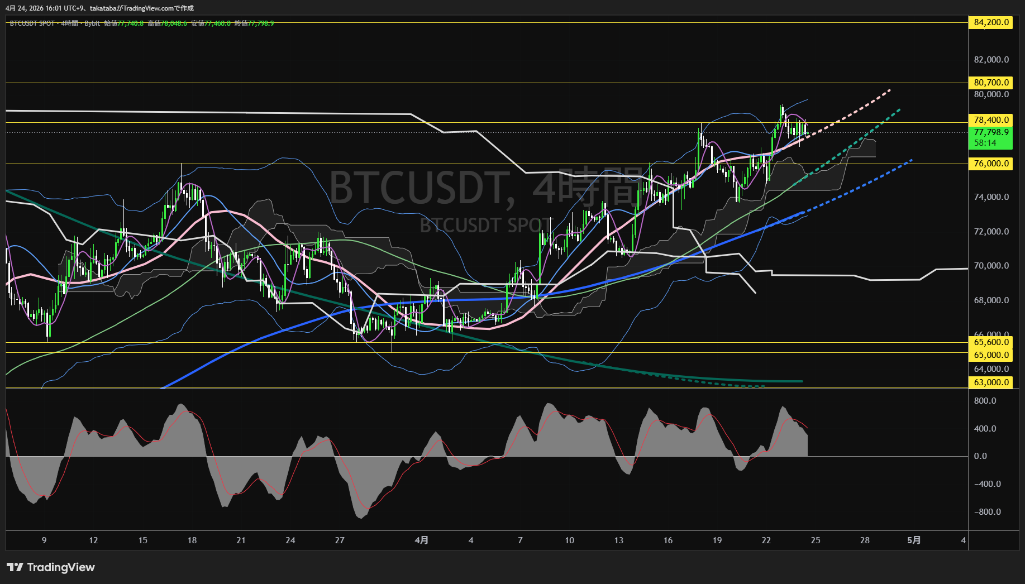Viewport: 1025px width, 584px height.
Task: Click the 84,200.0 yellow price label
Action: (990, 22)
